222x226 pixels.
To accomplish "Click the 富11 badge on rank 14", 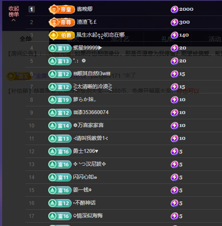I will coord(60,177).
